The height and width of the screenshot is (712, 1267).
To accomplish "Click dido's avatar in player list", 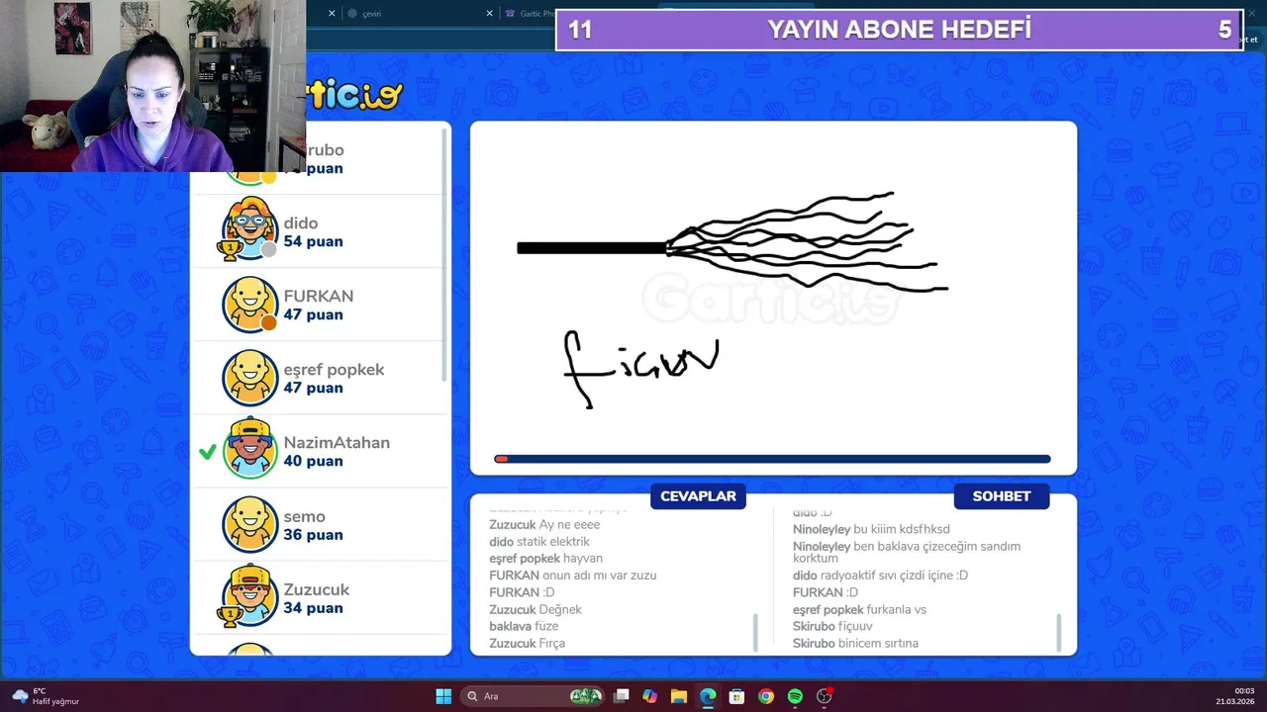I will pyautogui.click(x=250, y=229).
